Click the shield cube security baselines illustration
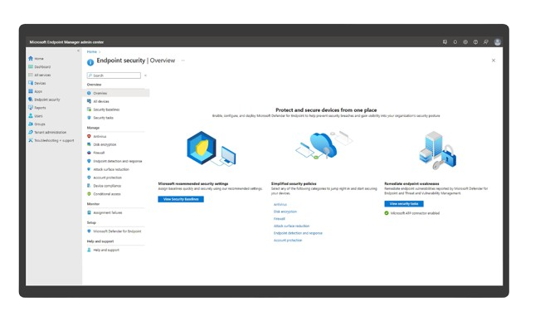The width and height of the screenshot is (535, 321). point(212,148)
